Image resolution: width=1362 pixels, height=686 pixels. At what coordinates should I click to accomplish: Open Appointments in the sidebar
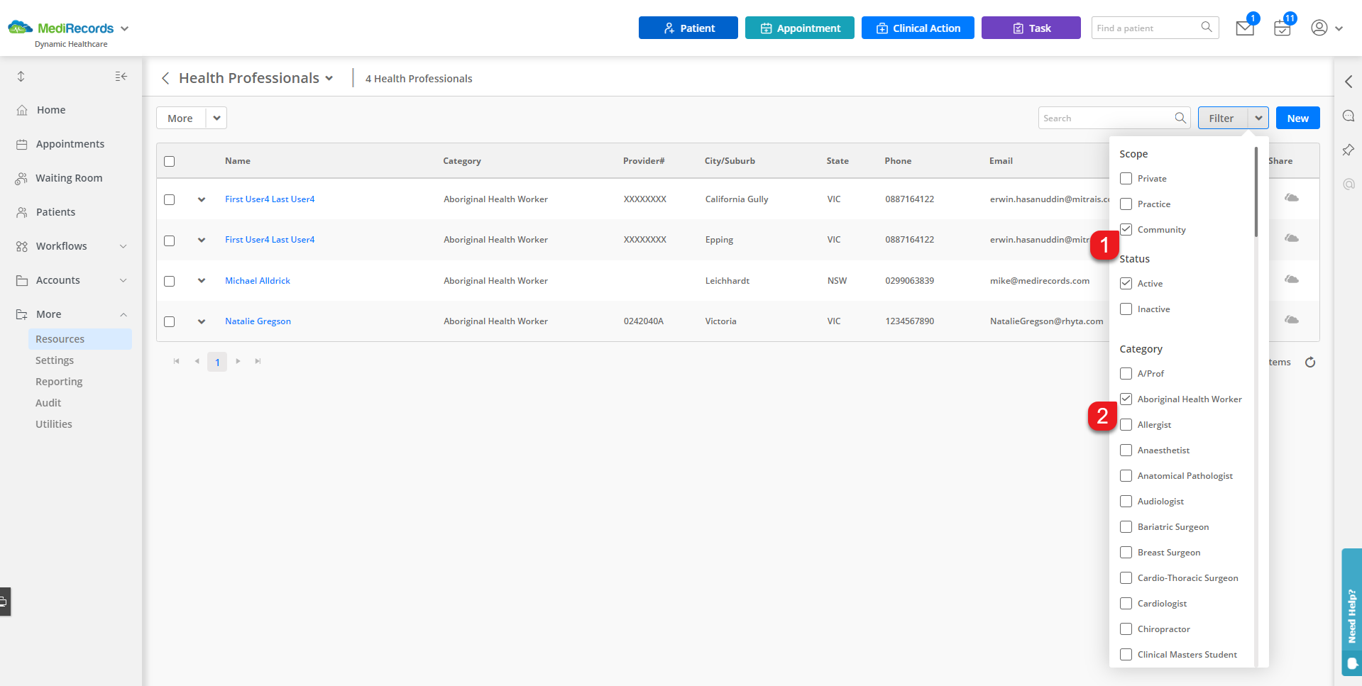coord(70,144)
